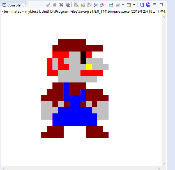Image resolution: width=175 pixels, height=170 pixels.
Task: Remove all terminated launches with double X
Action: click(x=68, y=5)
